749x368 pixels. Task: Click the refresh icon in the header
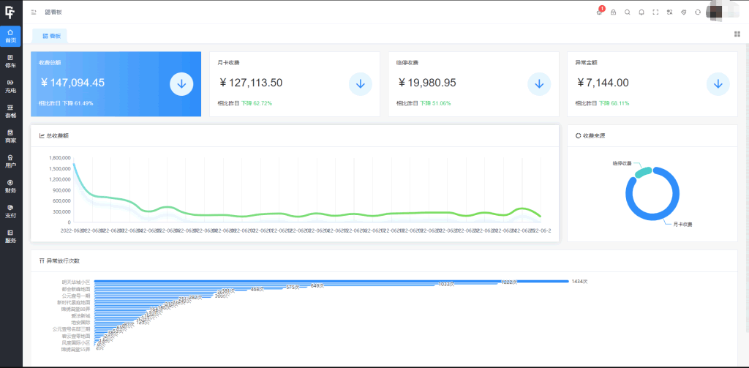click(698, 12)
